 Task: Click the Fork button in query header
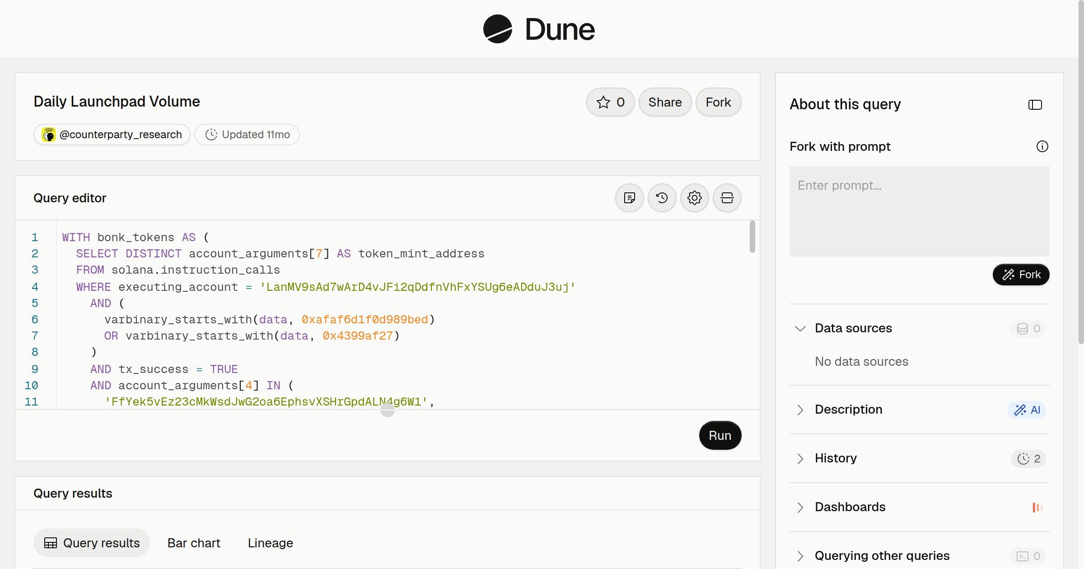(718, 102)
